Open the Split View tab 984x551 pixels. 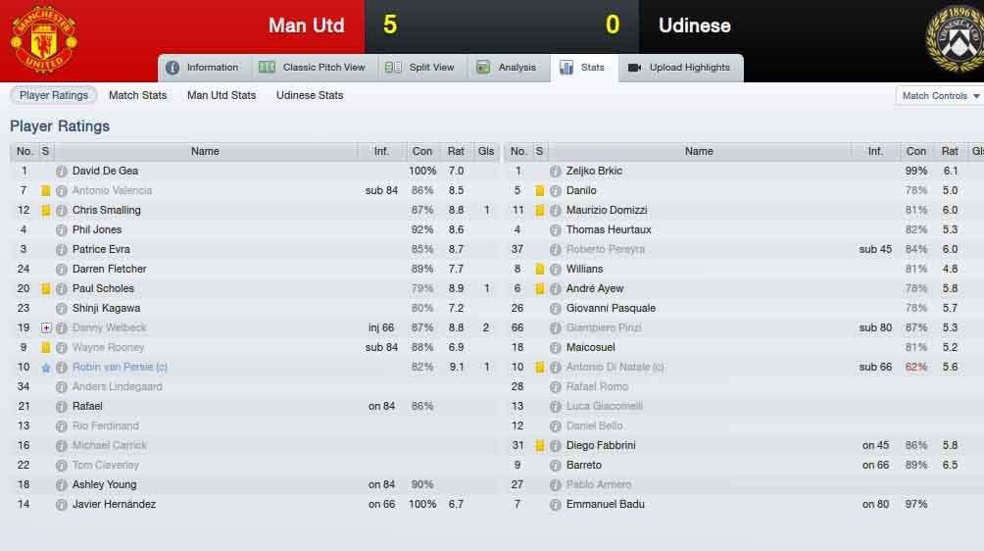coord(419,68)
